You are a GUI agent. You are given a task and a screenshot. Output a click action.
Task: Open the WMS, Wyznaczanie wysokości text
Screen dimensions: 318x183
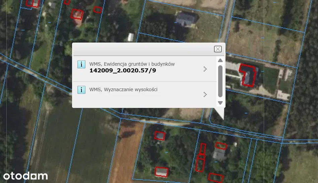pyautogui.click(x=123, y=89)
